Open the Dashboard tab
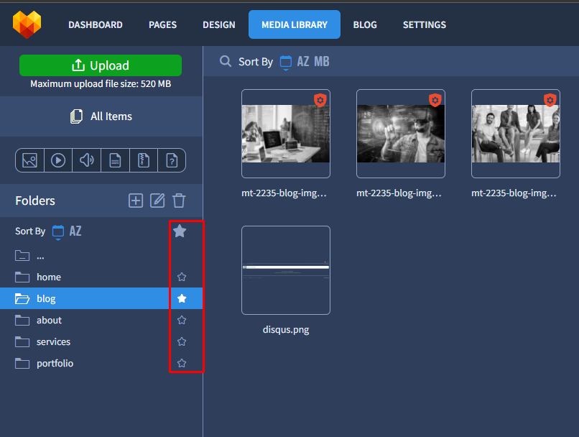579x437 pixels. click(x=95, y=24)
